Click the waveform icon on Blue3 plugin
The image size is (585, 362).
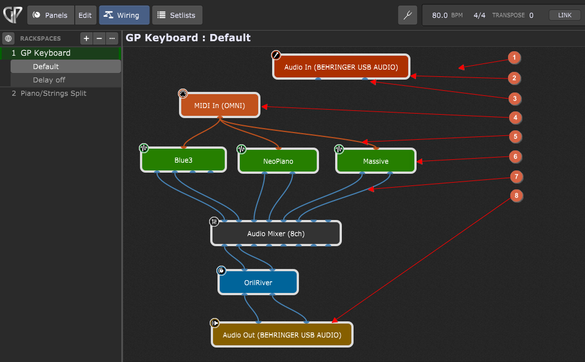tap(144, 148)
